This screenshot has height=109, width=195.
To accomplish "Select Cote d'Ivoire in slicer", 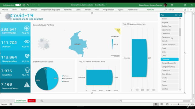I will 170,74.
